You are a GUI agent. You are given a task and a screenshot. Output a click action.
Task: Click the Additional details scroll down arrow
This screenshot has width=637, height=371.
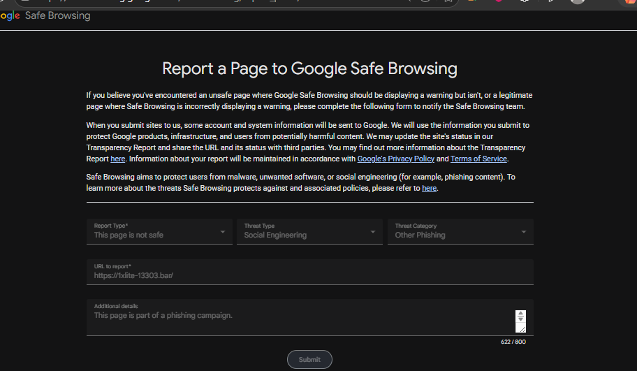pyautogui.click(x=520, y=319)
